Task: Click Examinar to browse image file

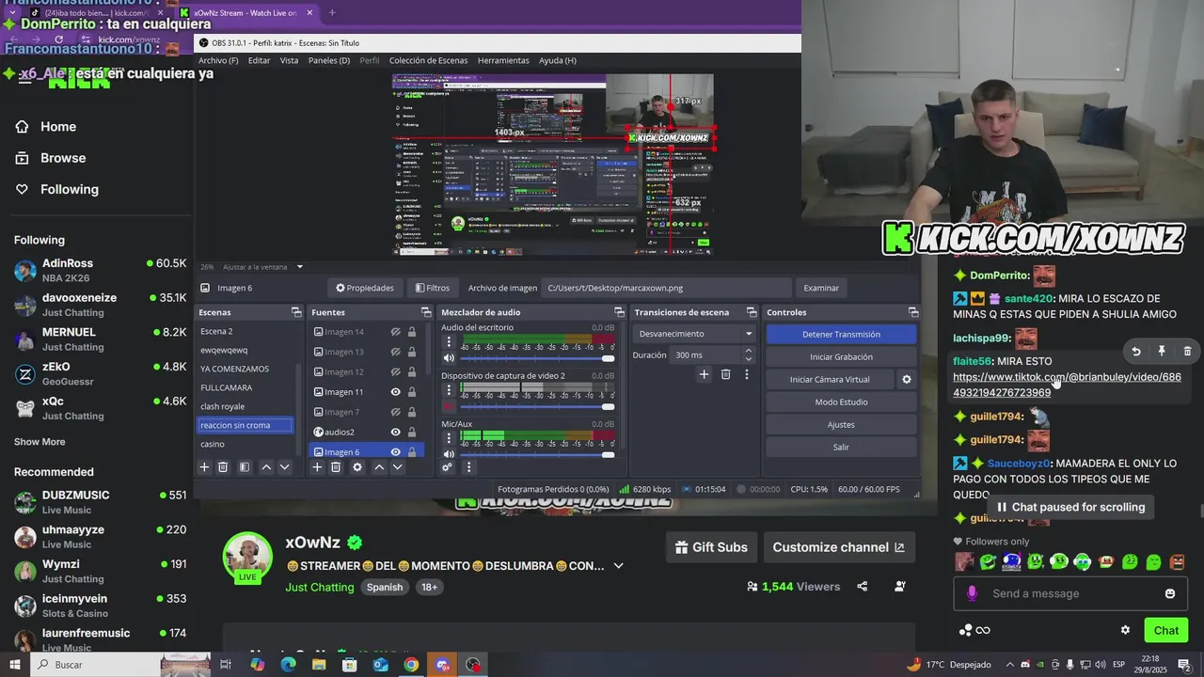Action: tap(821, 288)
